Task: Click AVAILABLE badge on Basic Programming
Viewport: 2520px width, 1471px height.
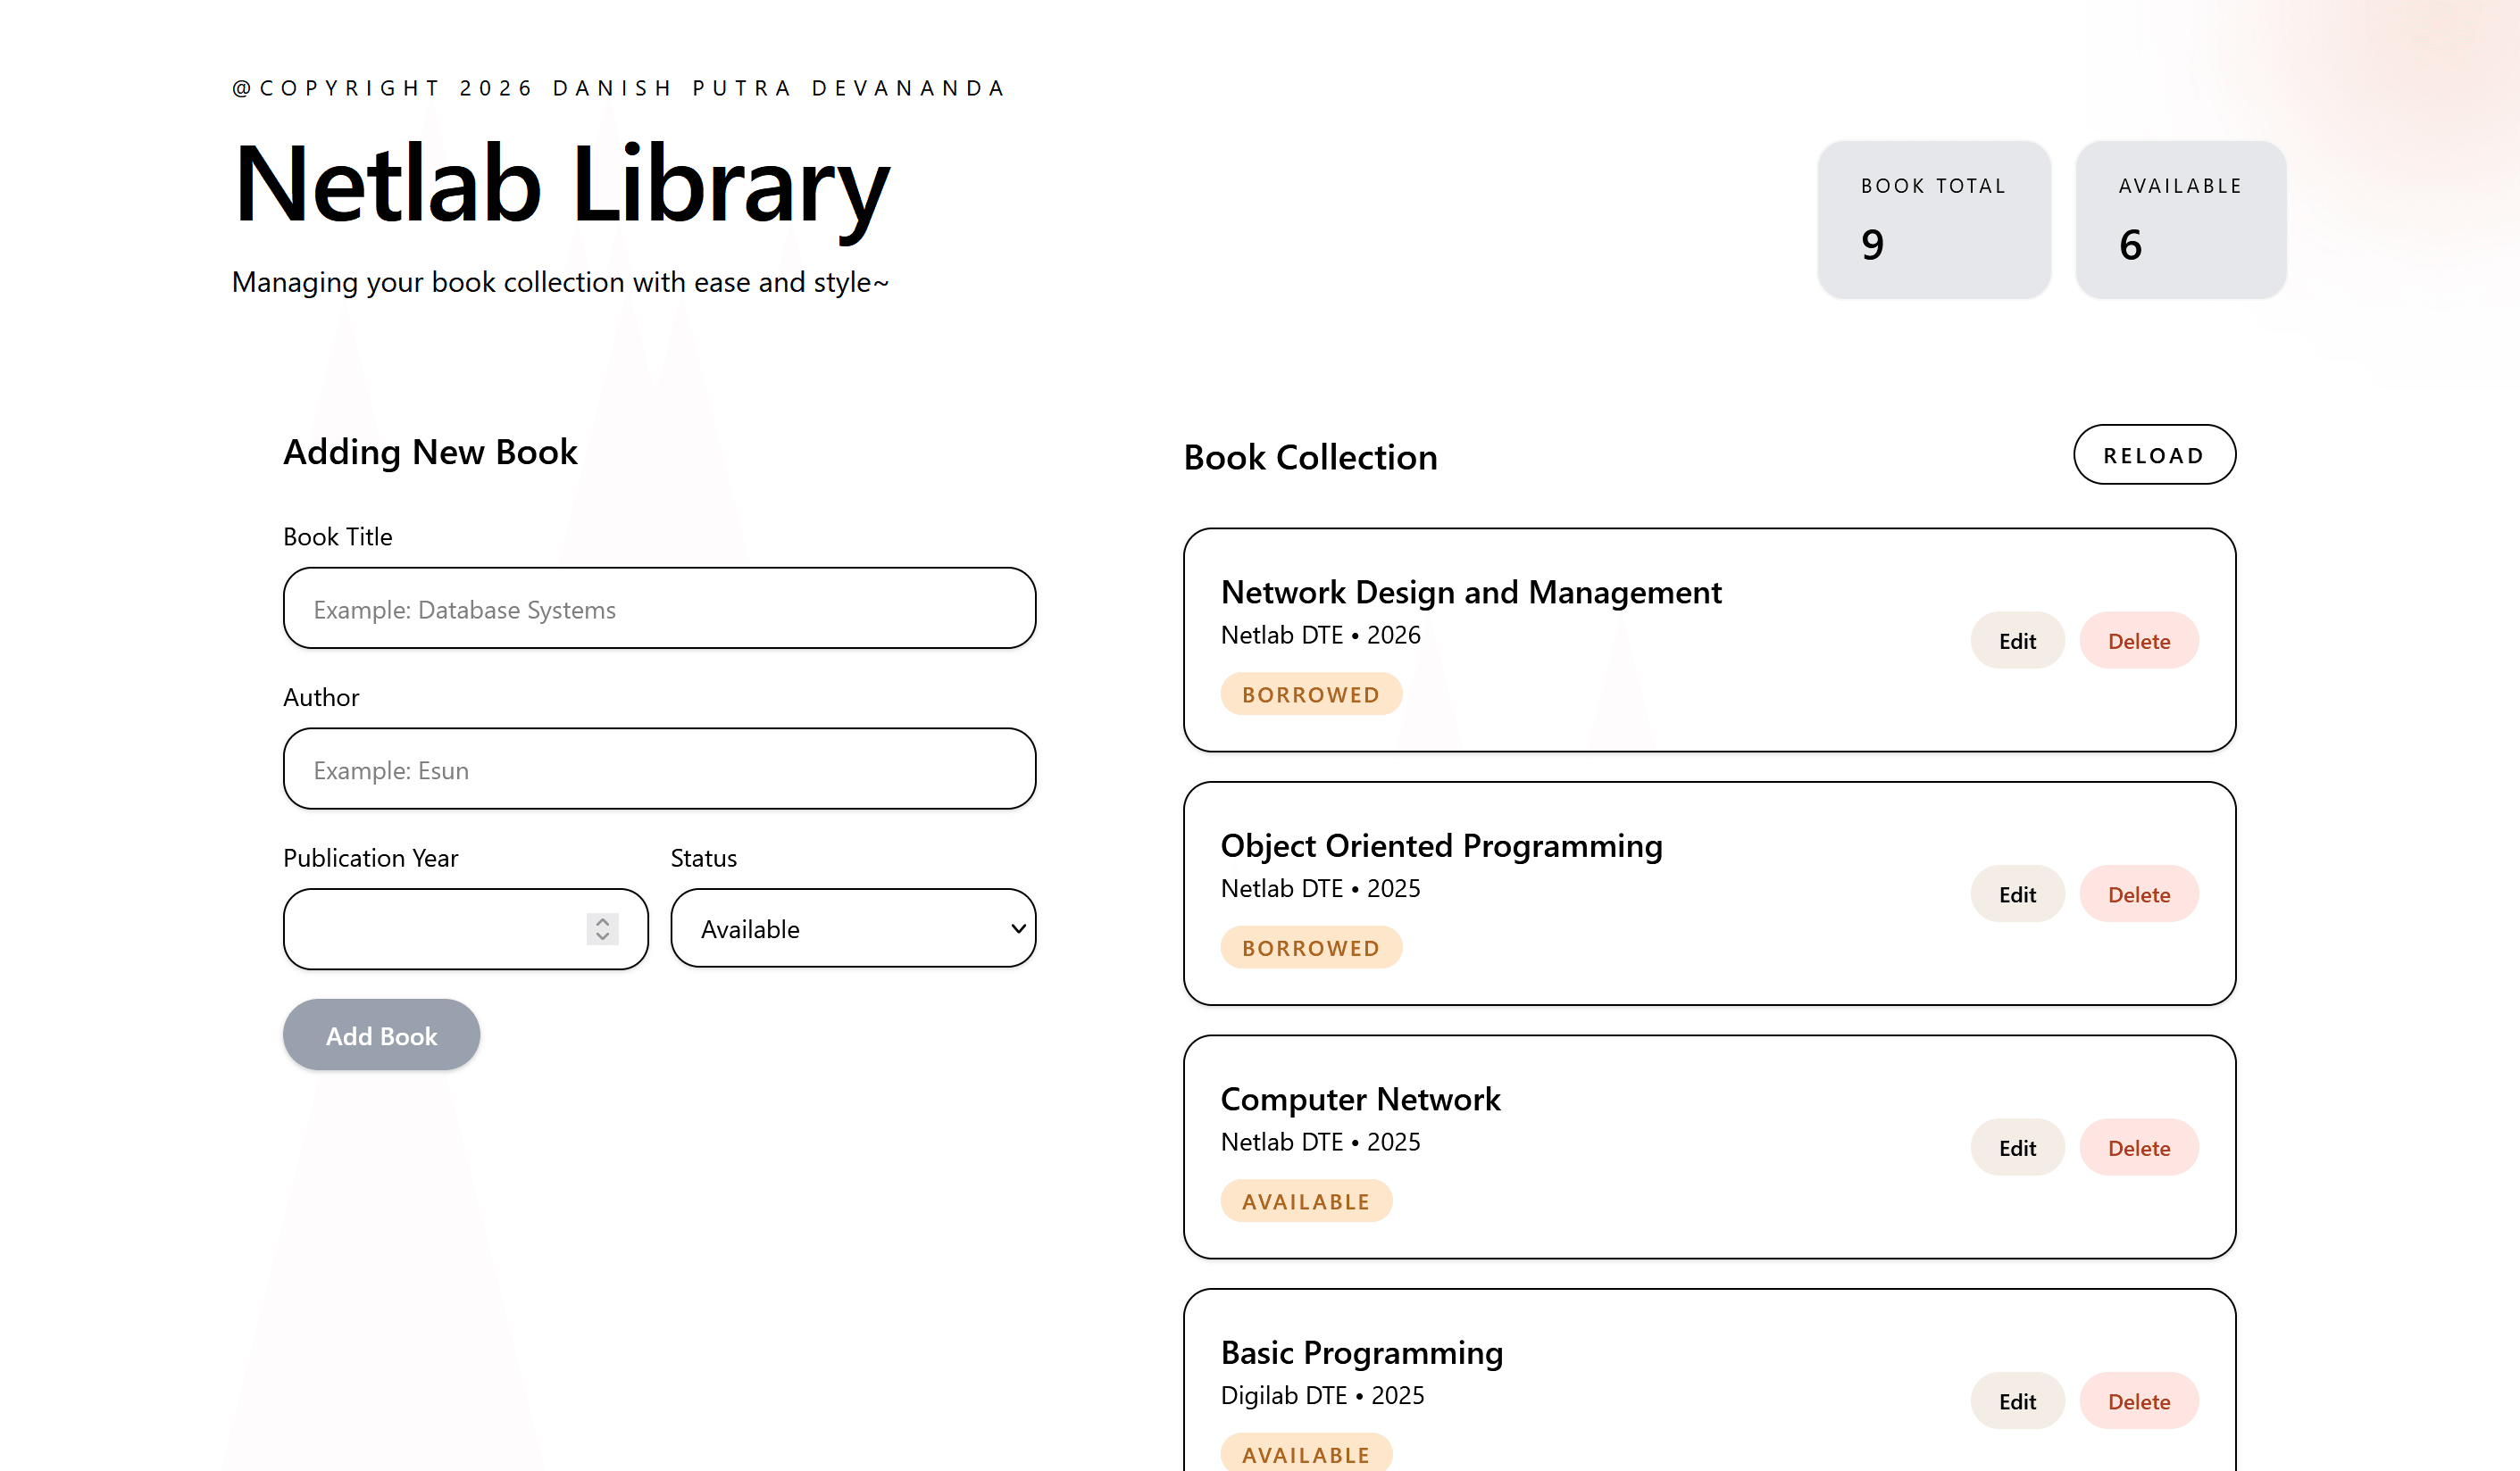Action: [1306, 1454]
